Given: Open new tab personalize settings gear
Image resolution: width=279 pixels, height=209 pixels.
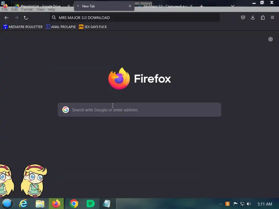Looking at the screenshot, I should tap(271, 39).
